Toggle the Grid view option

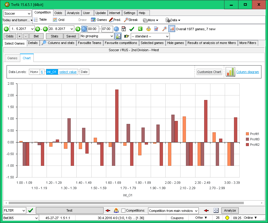58,20
